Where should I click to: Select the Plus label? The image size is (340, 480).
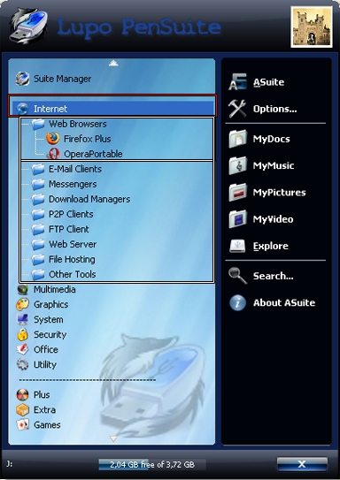coord(42,394)
